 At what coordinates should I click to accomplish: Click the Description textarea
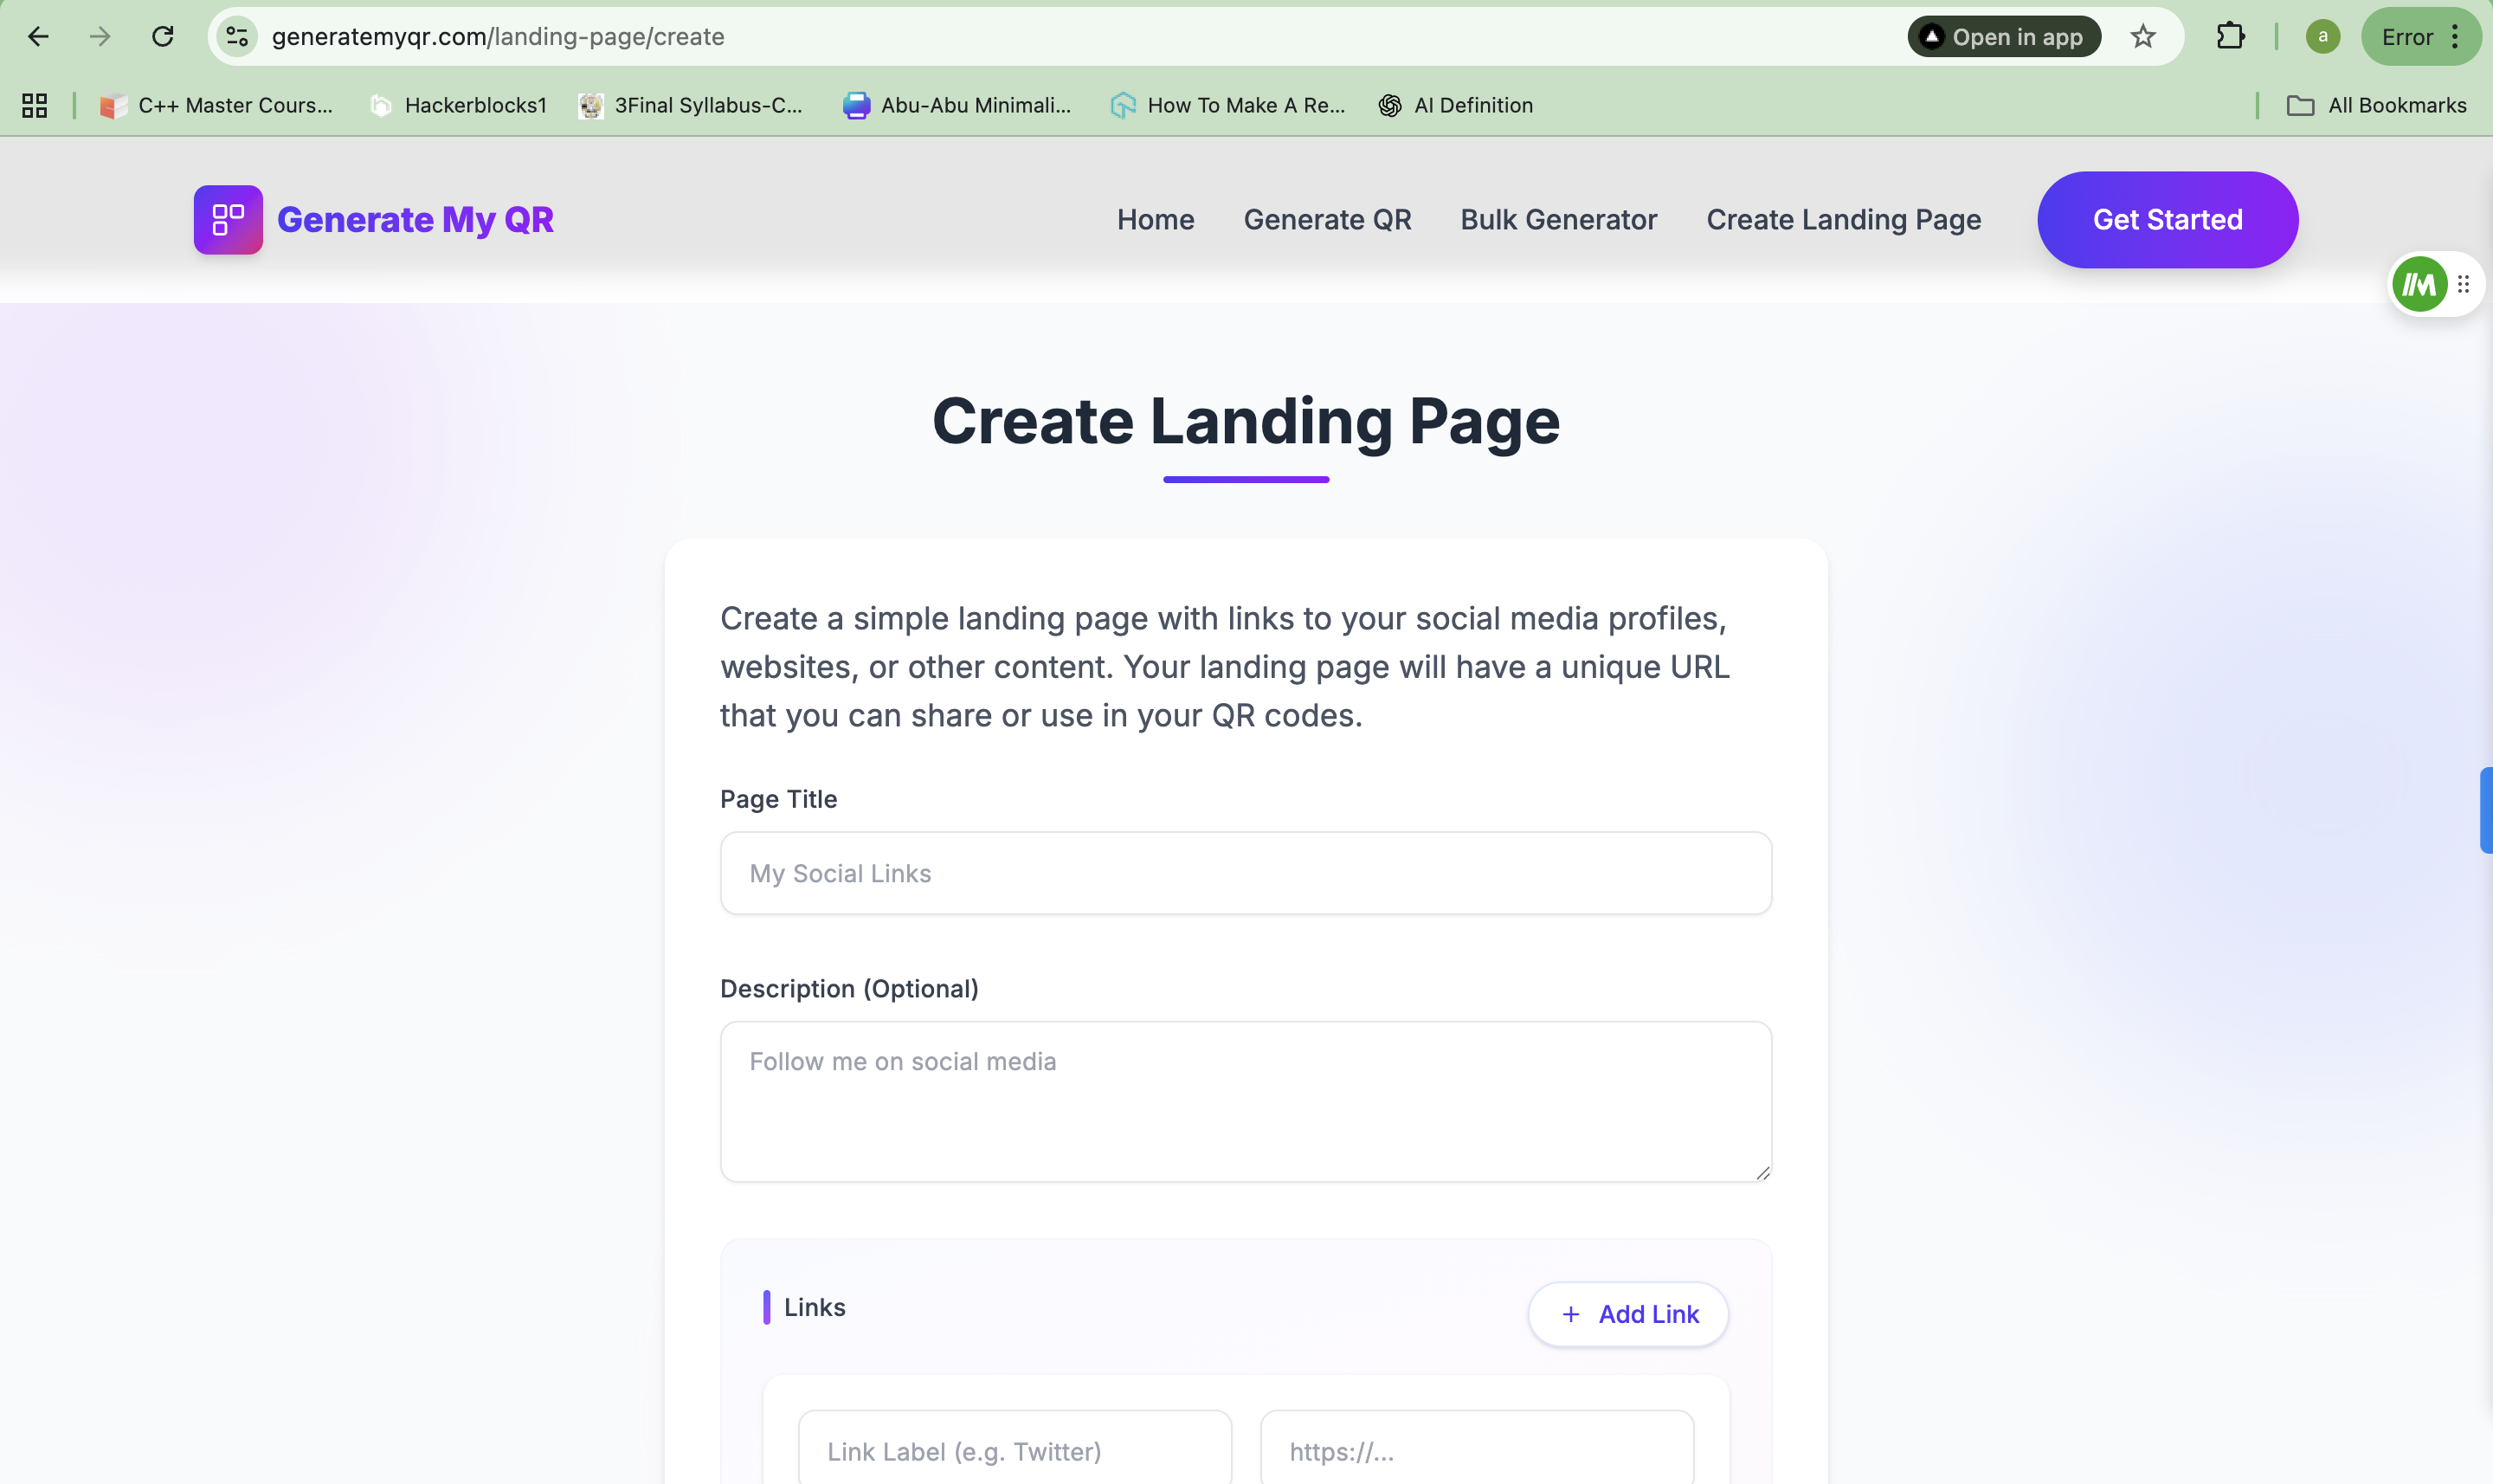coord(1245,1100)
